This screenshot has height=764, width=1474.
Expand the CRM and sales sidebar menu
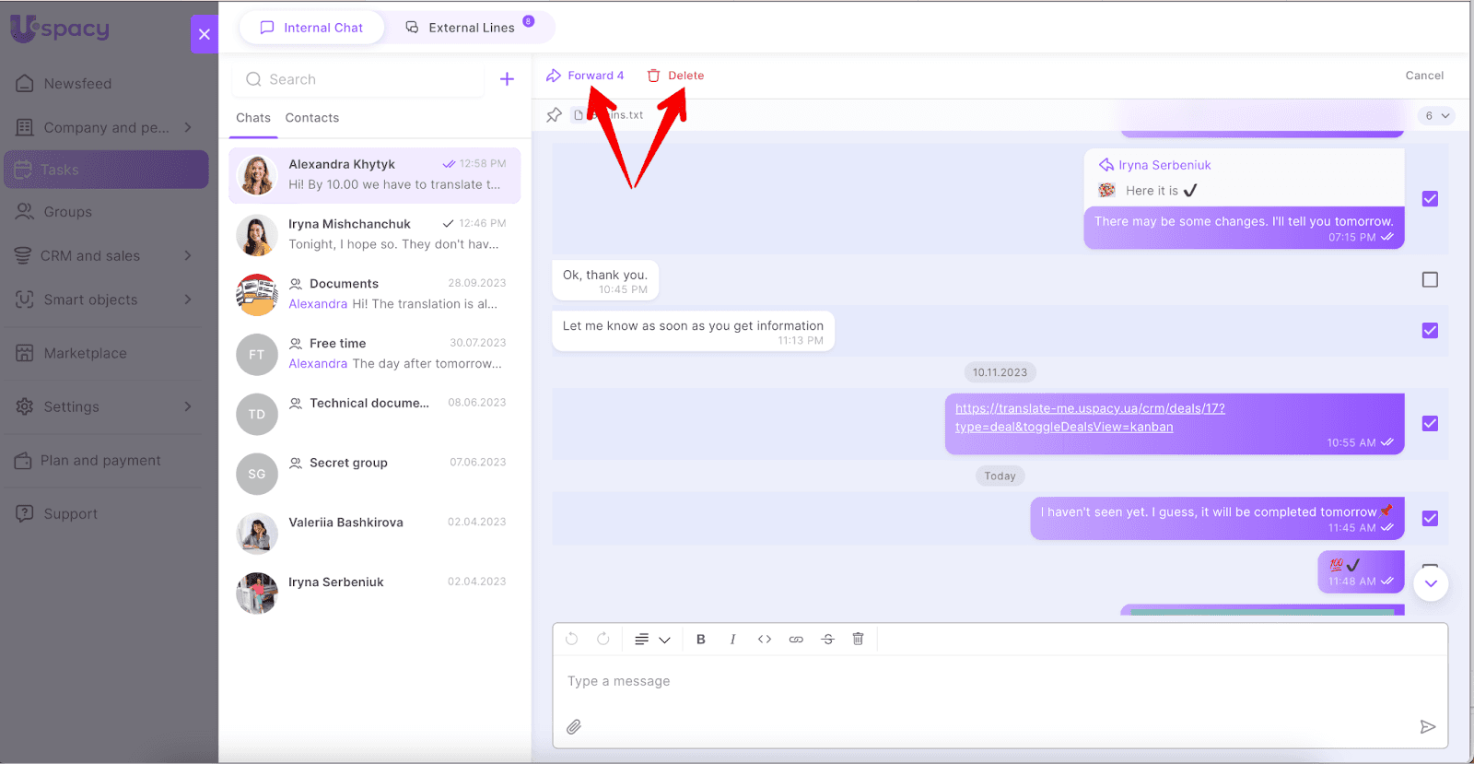(188, 255)
